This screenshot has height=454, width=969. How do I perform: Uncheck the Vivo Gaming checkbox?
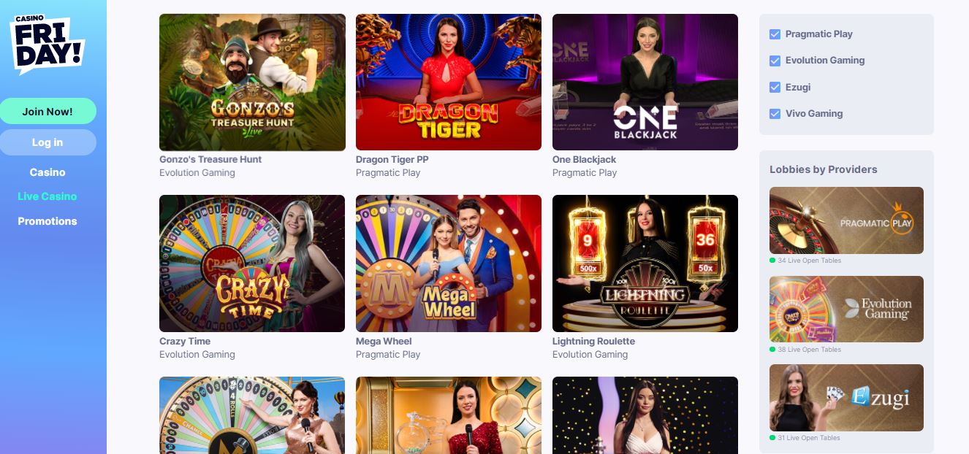pyautogui.click(x=775, y=114)
